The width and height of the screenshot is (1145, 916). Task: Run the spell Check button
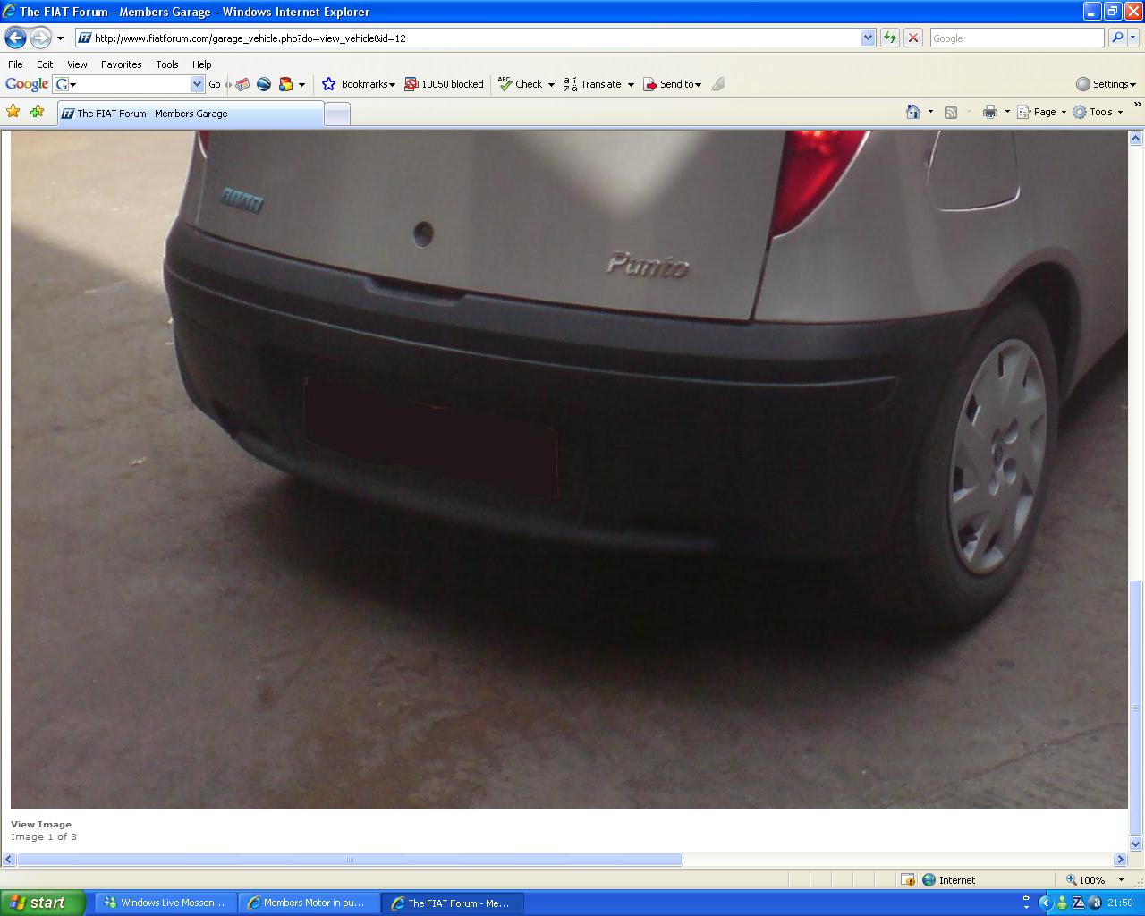click(x=520, y=84)
